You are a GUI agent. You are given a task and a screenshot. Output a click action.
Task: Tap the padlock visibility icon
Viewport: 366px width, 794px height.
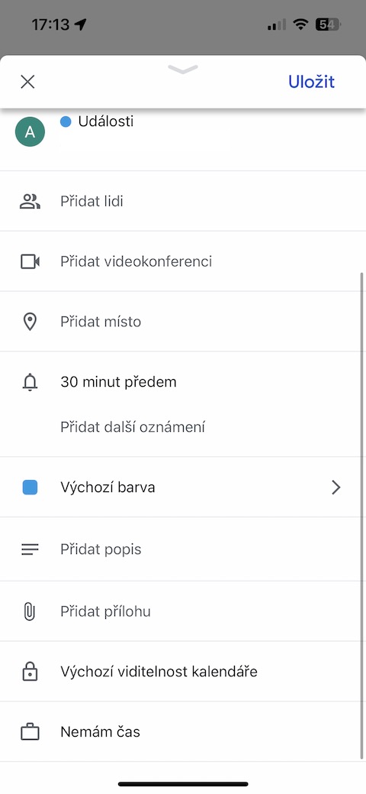[x=30, y=672]
